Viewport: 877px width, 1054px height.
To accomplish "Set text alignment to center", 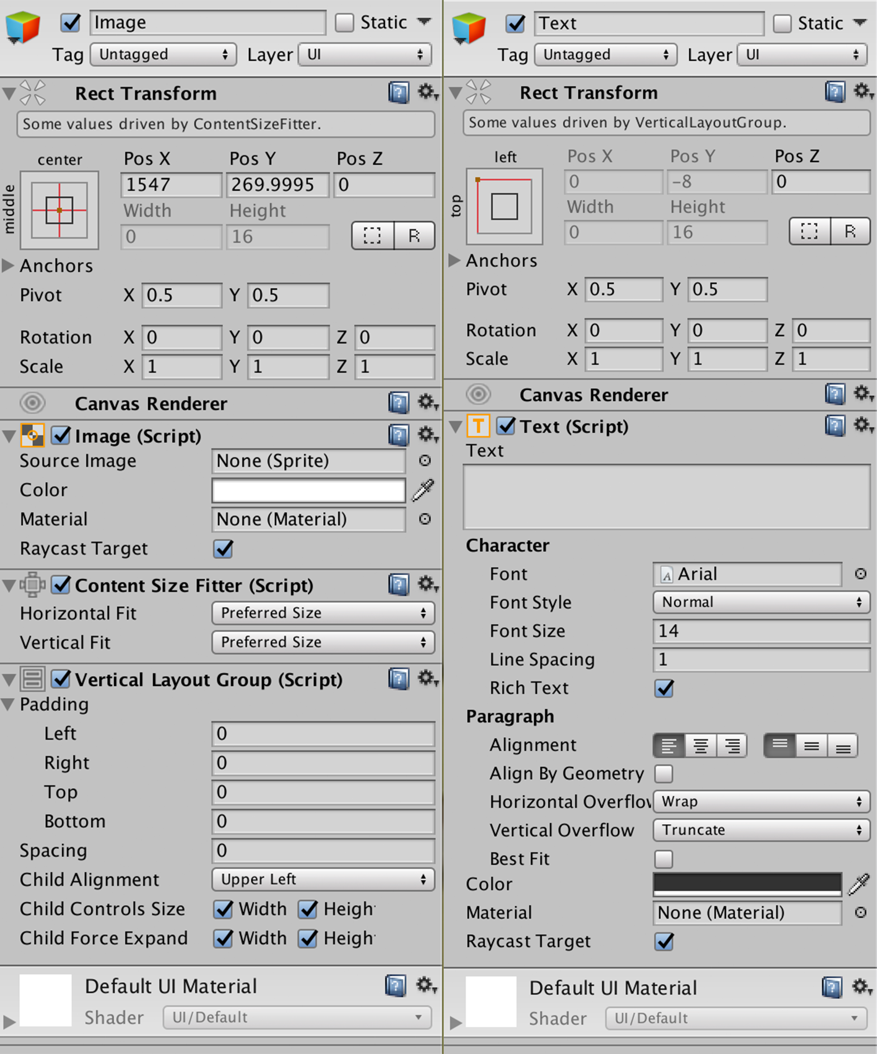I will coord(701,745).
